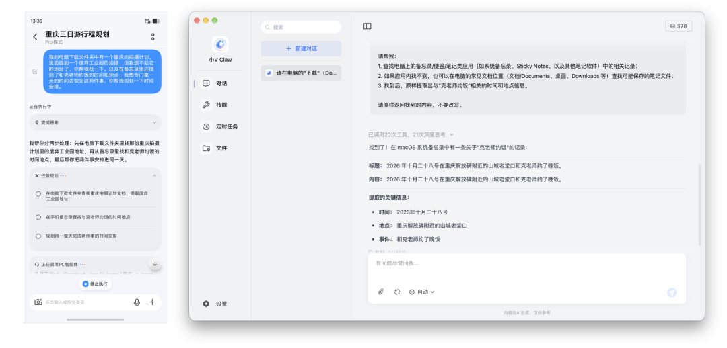
Task: Open the 定时任务 sidebar tab
Action: point(220,127)
